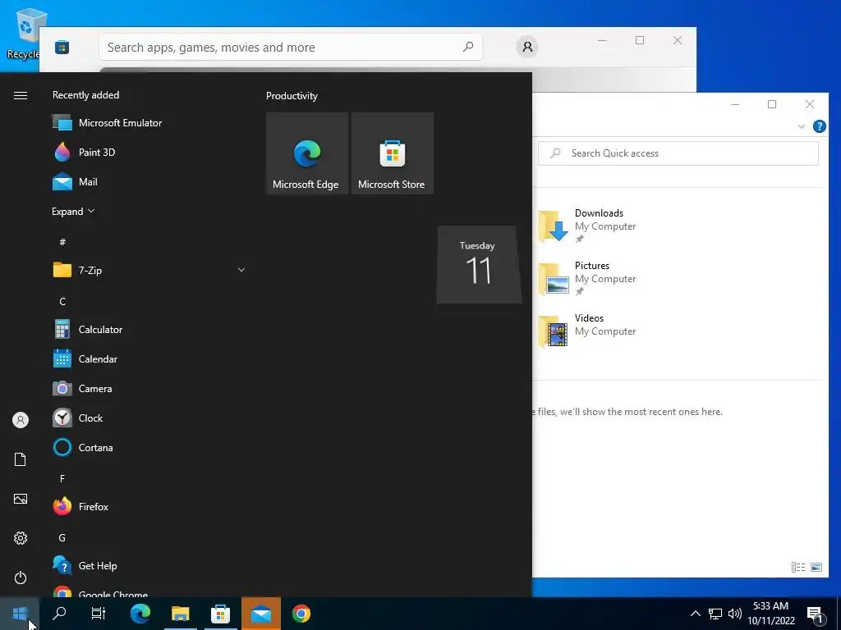
Task: Launch Paint 3D from Start menu
Action: tap(149, 152)
